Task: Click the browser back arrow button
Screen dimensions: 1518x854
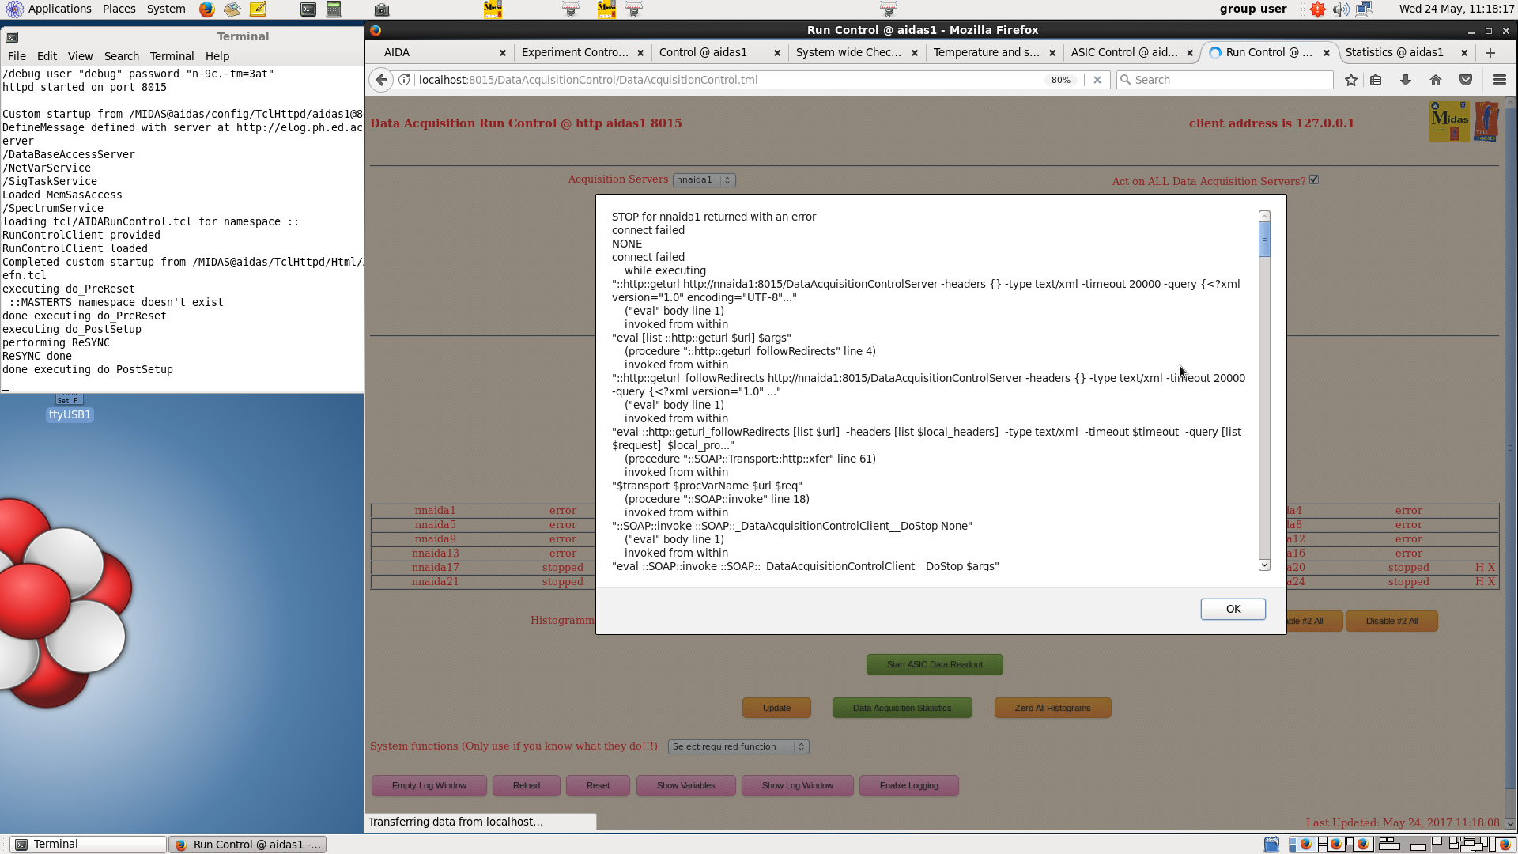Action: coord(382,80)
